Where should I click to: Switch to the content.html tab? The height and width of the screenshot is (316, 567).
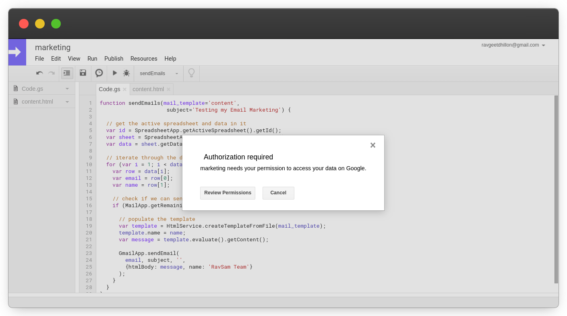149,89
